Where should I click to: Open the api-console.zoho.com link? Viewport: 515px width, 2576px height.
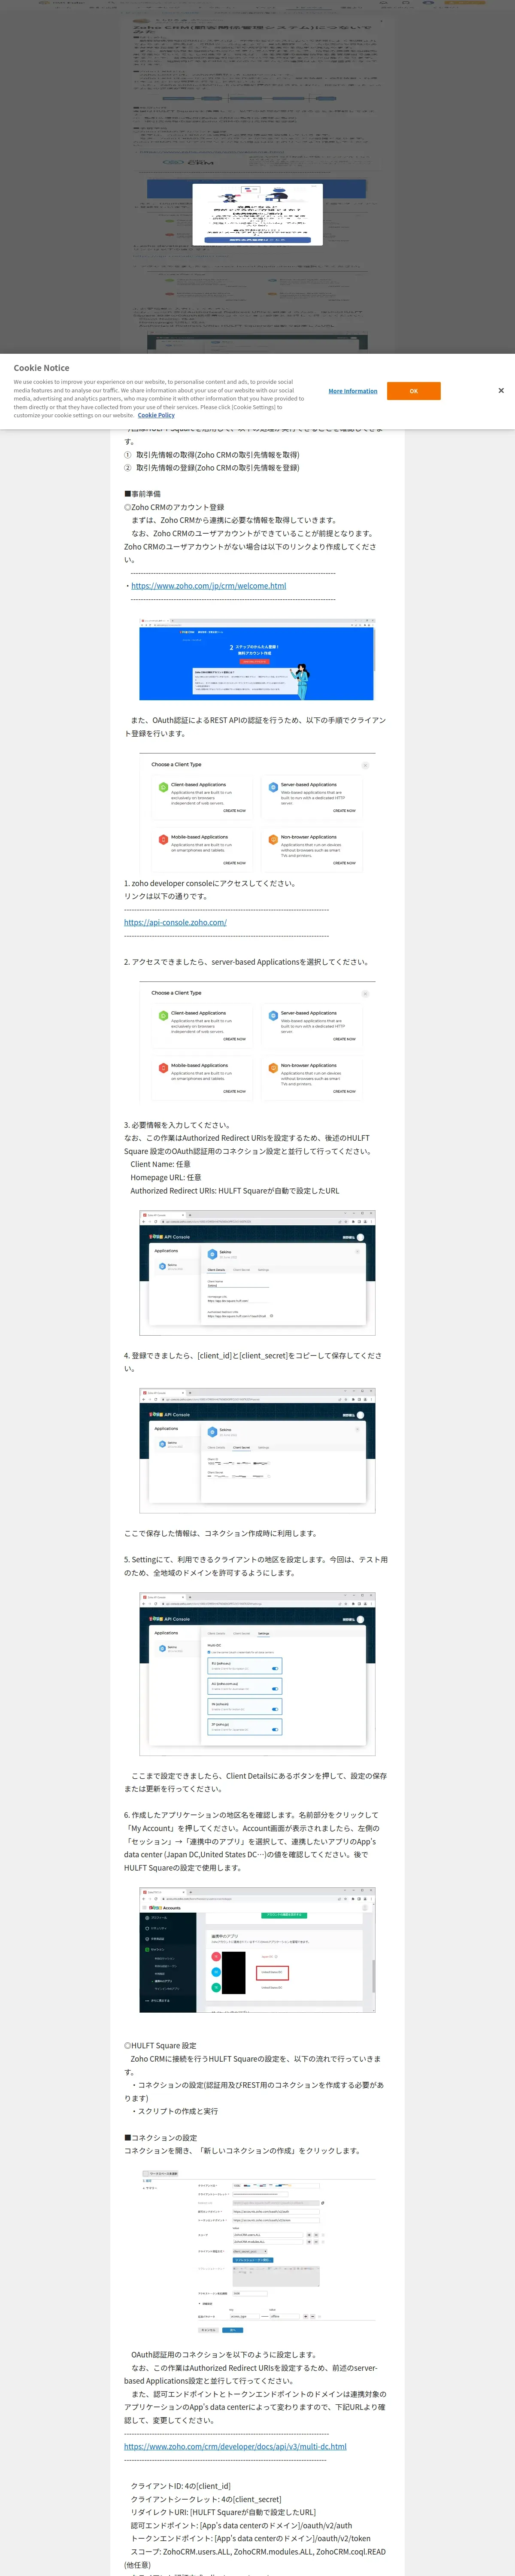pyautogui.click(x=175, y=922)
